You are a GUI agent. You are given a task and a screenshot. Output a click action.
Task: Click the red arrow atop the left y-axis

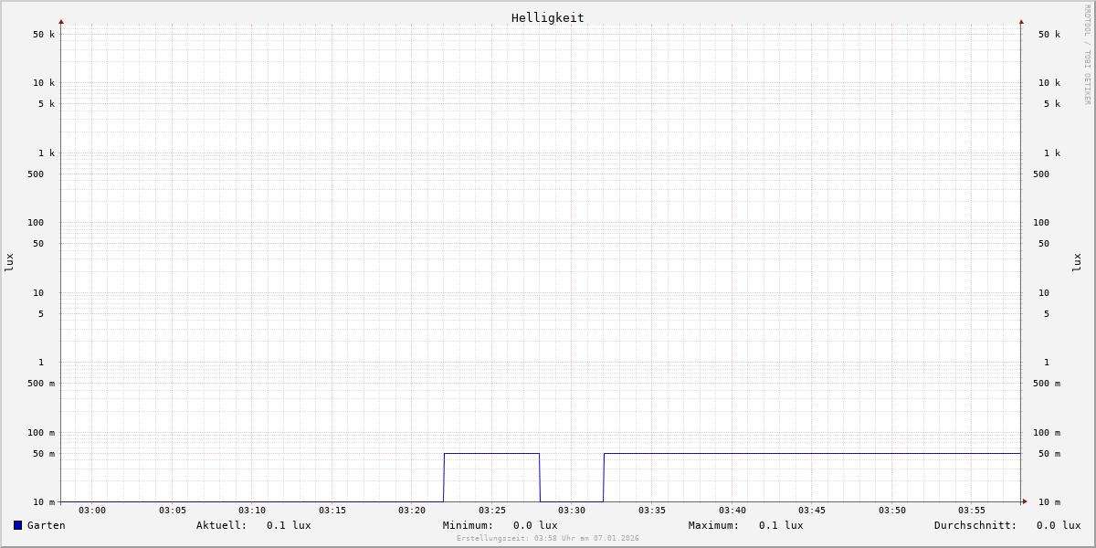[x=61, y=21]
